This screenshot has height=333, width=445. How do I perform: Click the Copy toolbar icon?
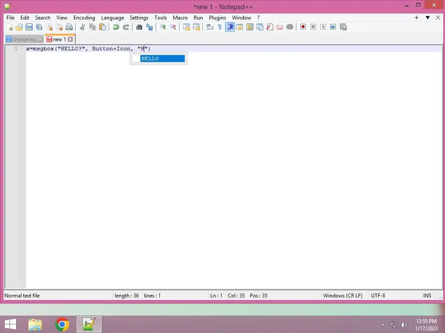click(x=93, y=27)
